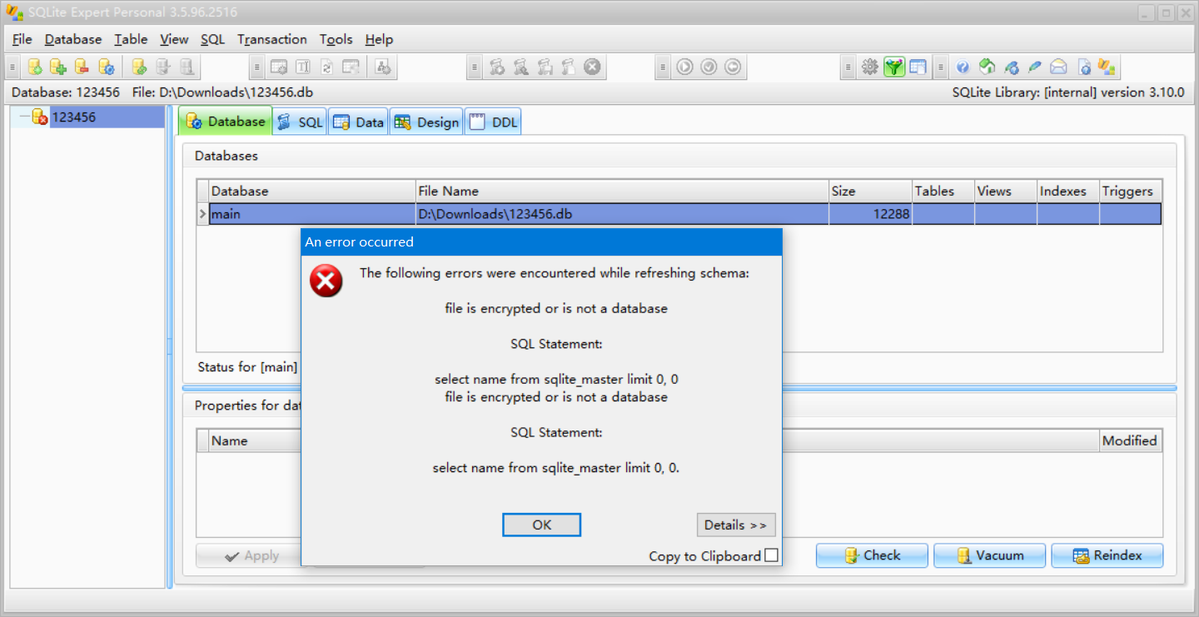Screen dimensions: 1199x617
Task: Click the blue question mark help icon
Action: (963, 67)
